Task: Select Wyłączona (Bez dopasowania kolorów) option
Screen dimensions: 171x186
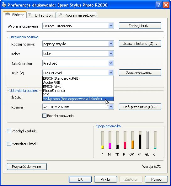Action: (x=78, y=99)
